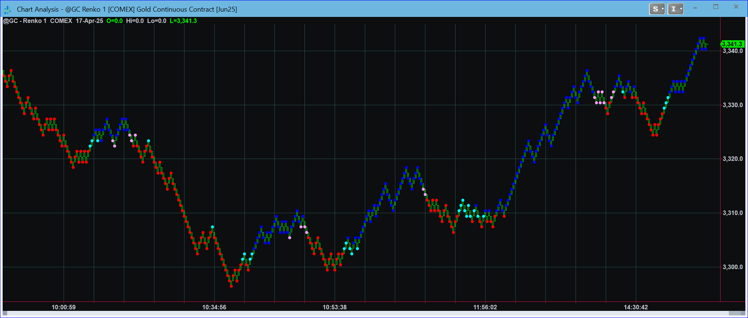This screenshot has height=318, width=748.
Task: Click the Lo=0.0 low value
Action: point(157,21)
